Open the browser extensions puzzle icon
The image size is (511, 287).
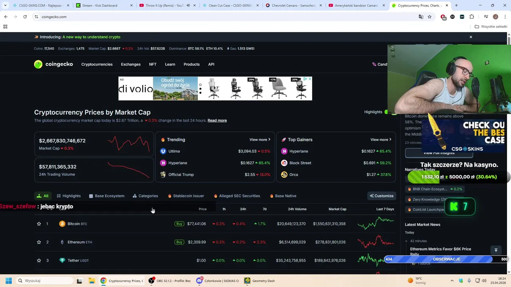click(472, 17)
